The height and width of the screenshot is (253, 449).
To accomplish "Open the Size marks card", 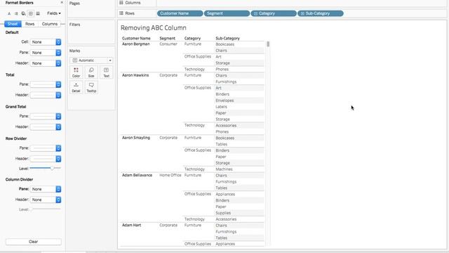I will (x=91, y=72).
